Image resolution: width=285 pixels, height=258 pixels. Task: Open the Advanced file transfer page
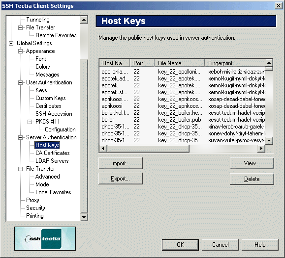[x=47, y=177]
